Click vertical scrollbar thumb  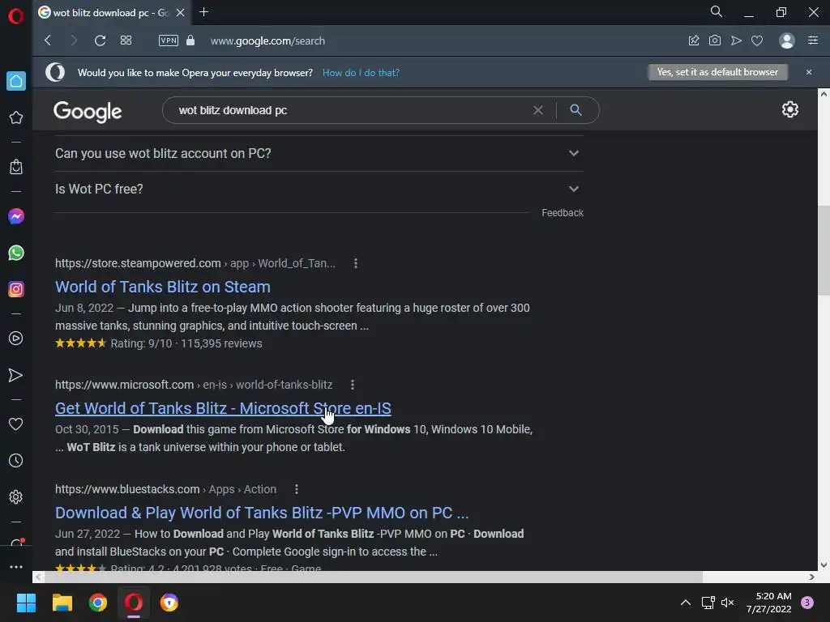click(824, 250)
